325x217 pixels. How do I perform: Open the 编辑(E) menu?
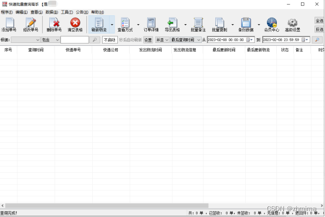22,12
